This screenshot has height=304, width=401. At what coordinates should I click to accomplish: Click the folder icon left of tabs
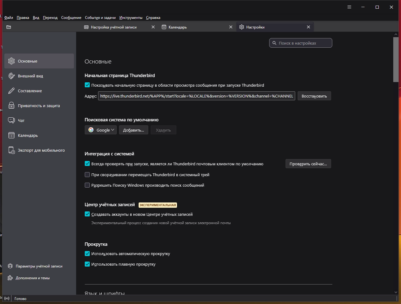[9, 27]
